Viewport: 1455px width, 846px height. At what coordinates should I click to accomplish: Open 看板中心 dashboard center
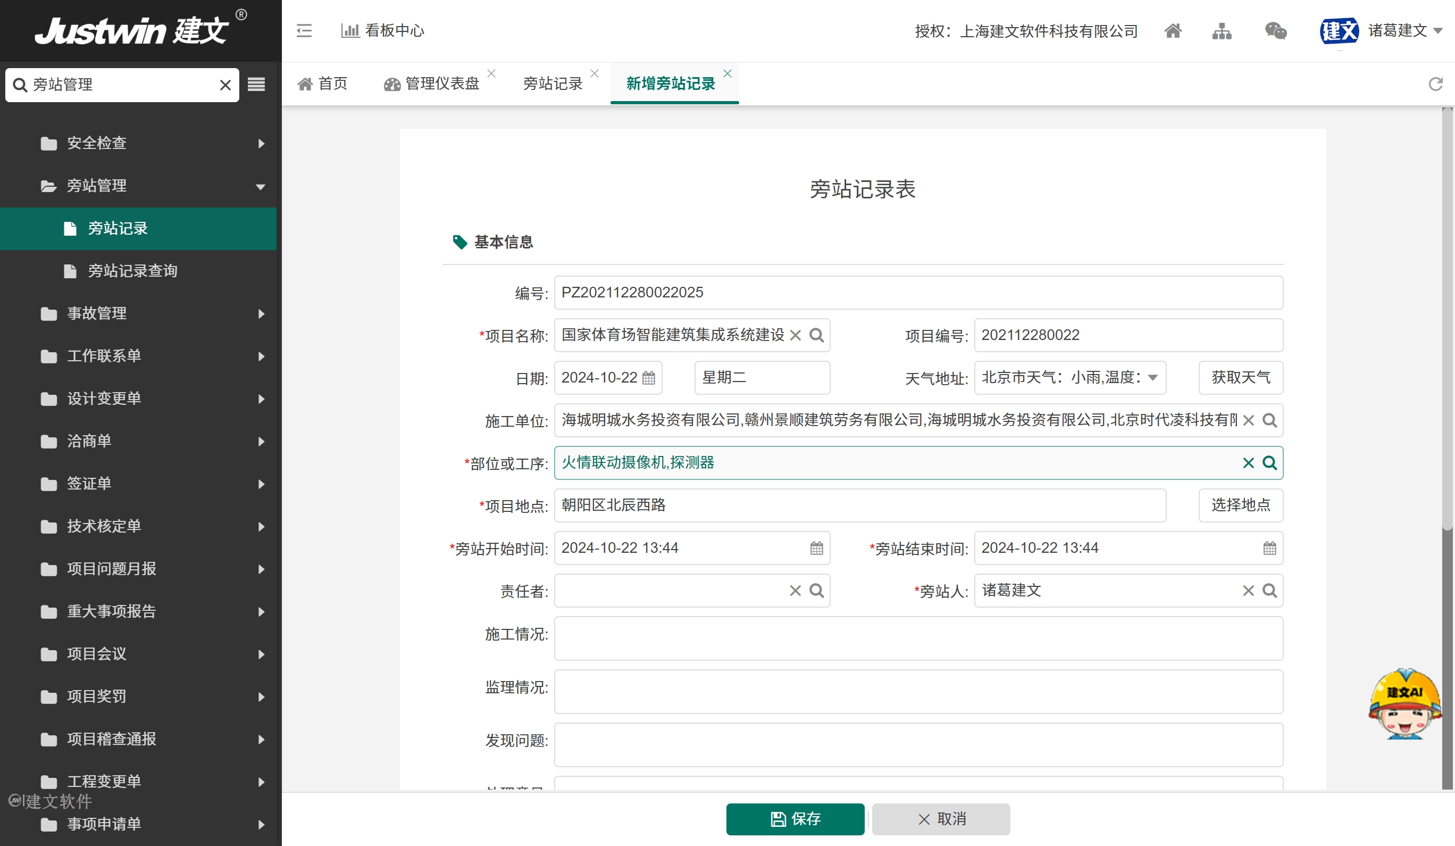[383, 31]
